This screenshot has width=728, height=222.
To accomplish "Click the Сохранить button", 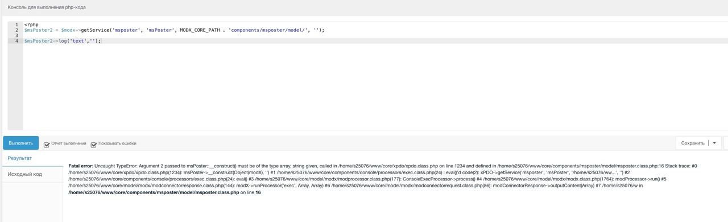I will (x=692, y=143).
